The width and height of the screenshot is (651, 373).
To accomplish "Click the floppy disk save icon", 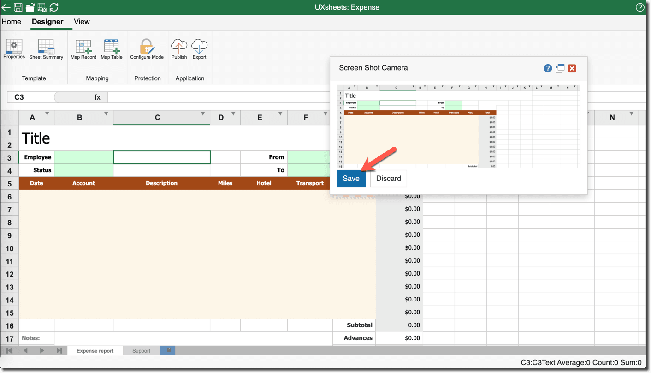I will [x=18, y=7].
